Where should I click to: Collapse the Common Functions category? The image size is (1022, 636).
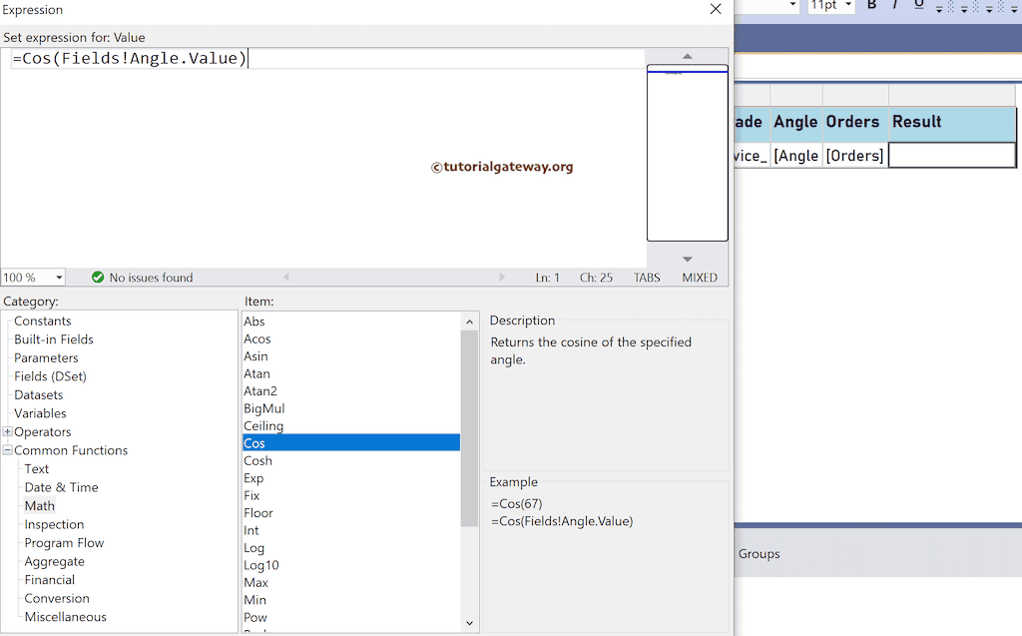(x=7, y=450)
